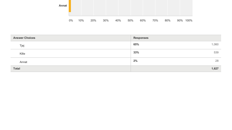The image size is (232, 130).
Task: Click the 0% axis tick label
Action: (71, 20)
